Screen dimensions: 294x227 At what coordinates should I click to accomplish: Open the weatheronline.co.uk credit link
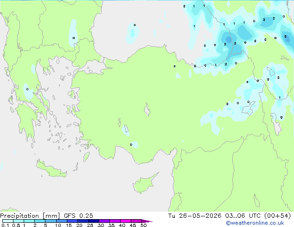point(255,223)
